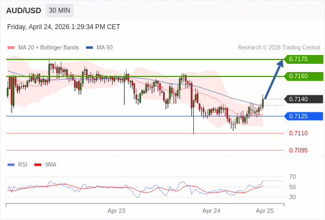Click the 0.7175 resistance price tag
This screenshot has height=220, width=325.
(304, 59)
